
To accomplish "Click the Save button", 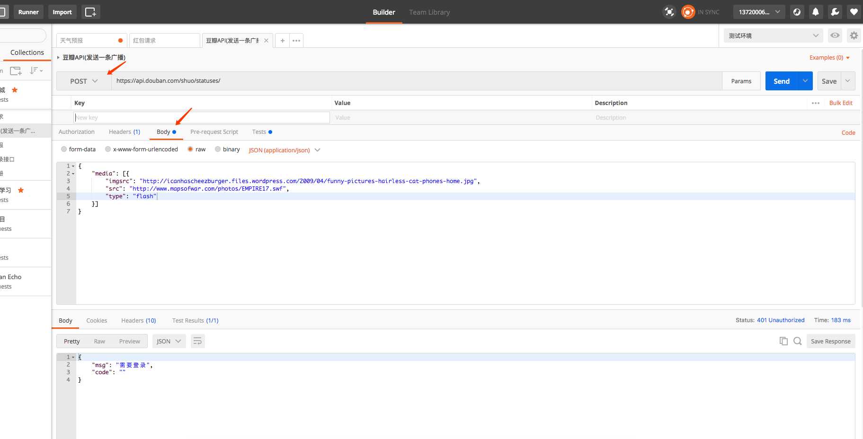I will (x=829, y=81).
